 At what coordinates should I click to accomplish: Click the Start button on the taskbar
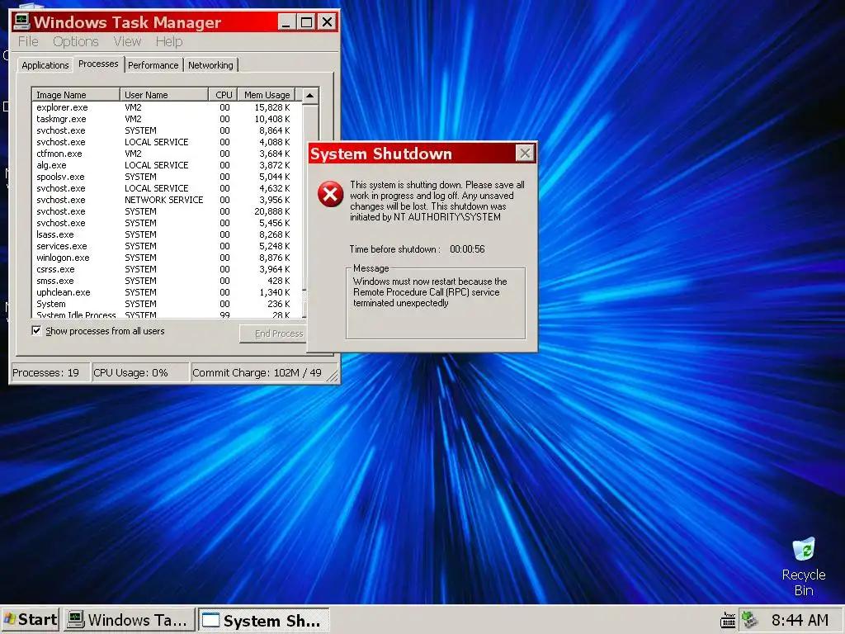point(31,620)
